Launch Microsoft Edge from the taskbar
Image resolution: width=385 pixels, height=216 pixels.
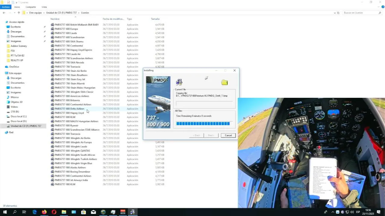click(x=35, y=212)
